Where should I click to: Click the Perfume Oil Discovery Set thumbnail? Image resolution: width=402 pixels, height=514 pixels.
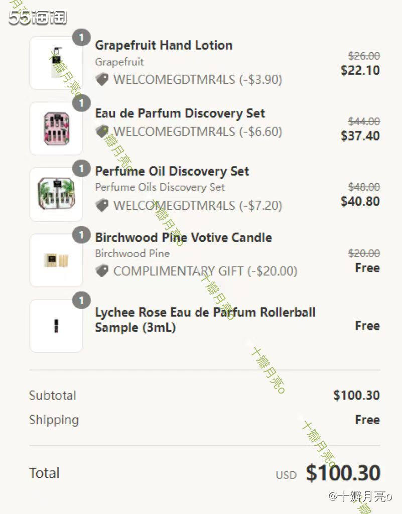pyautogui.click(x=56, y=194)
